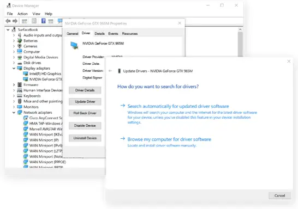Collapse the Network adapters node

tap(14, 112)
